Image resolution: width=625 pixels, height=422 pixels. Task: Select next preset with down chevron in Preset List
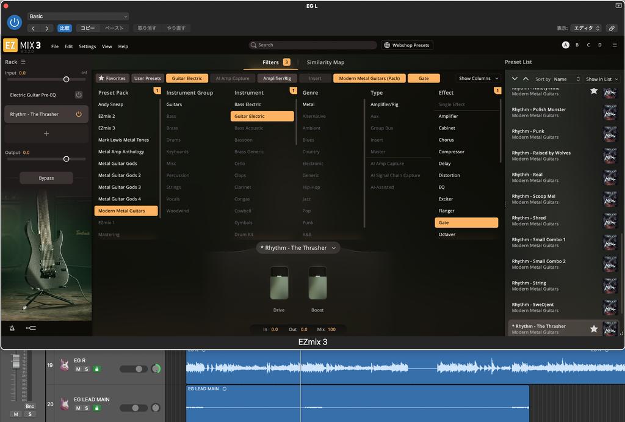click(515, 79)
